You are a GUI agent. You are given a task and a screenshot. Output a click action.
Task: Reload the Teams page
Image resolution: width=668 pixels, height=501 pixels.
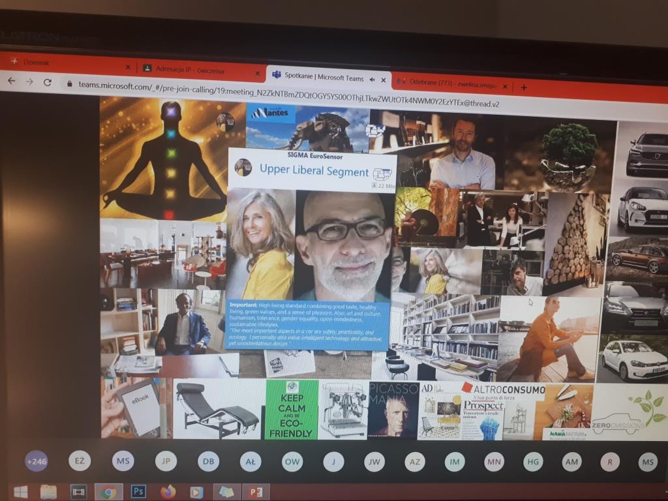(47, 82)
